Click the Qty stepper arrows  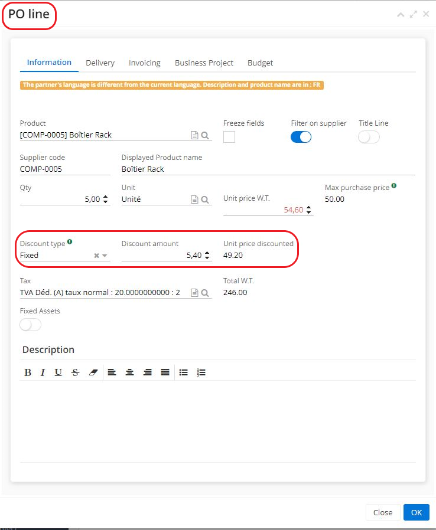pos(105,199)
